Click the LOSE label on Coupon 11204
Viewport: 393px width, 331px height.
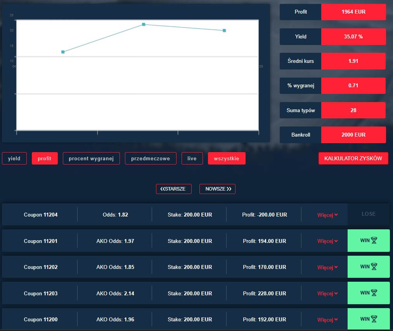pos(368,214)
